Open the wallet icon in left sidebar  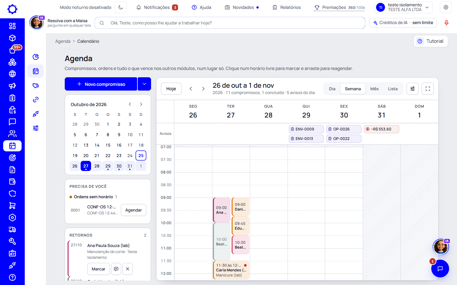12,181
